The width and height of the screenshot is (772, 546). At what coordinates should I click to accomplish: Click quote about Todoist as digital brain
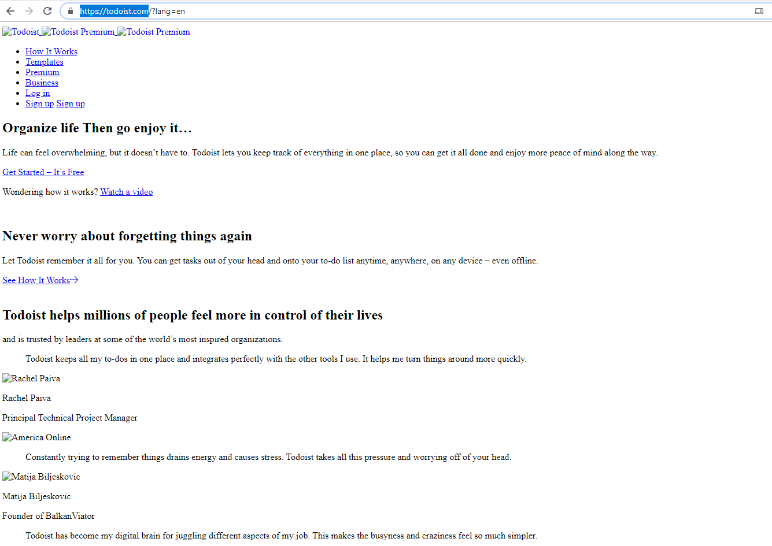(281, 536)
